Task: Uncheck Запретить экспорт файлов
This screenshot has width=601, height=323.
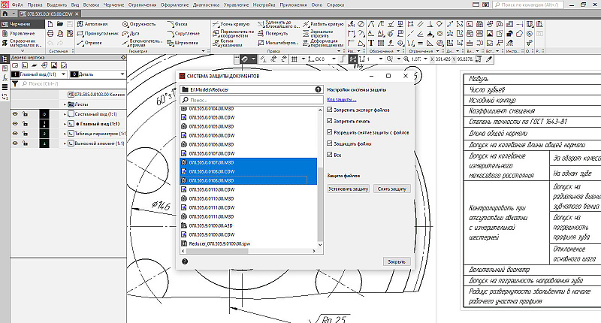Action: (330, 110)
